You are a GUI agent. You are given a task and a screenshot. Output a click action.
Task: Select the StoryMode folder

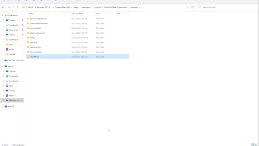pos(78,57)
